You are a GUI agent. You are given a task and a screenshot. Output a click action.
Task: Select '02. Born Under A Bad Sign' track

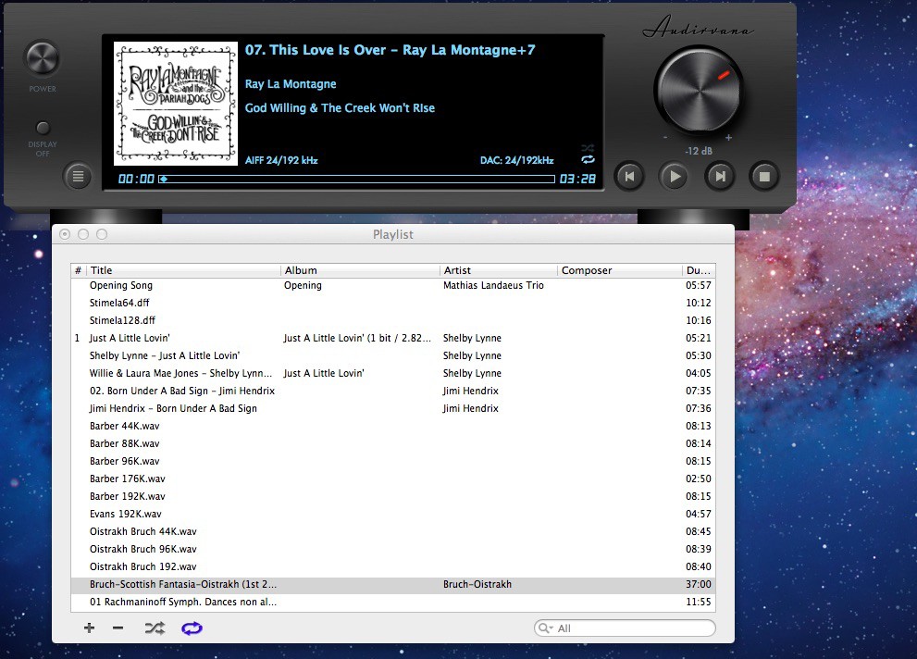[393, 391]
